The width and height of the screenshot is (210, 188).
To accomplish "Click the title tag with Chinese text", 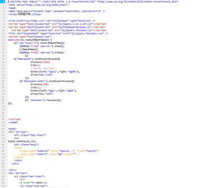I will [25, 14].
